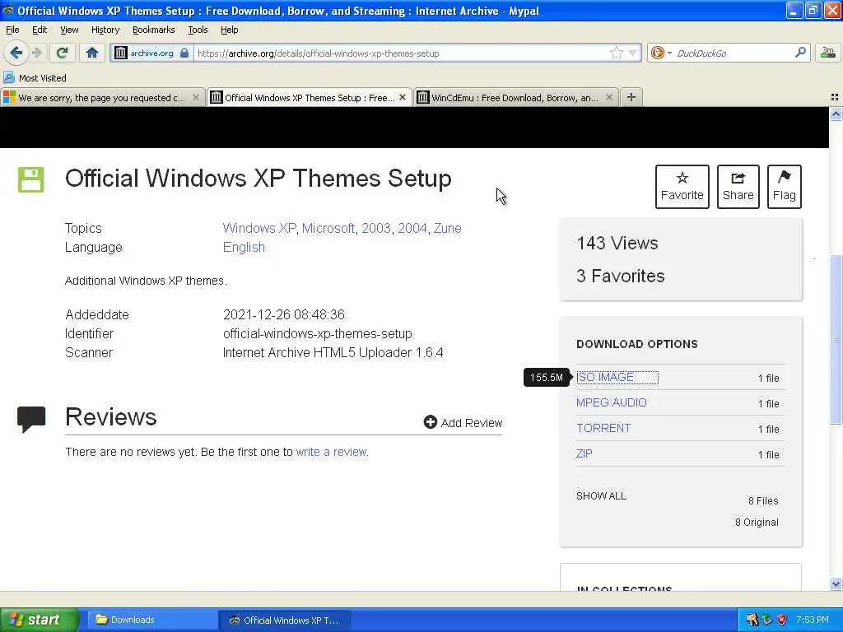Click the Add Review plus icon

[x=430, y=422]
